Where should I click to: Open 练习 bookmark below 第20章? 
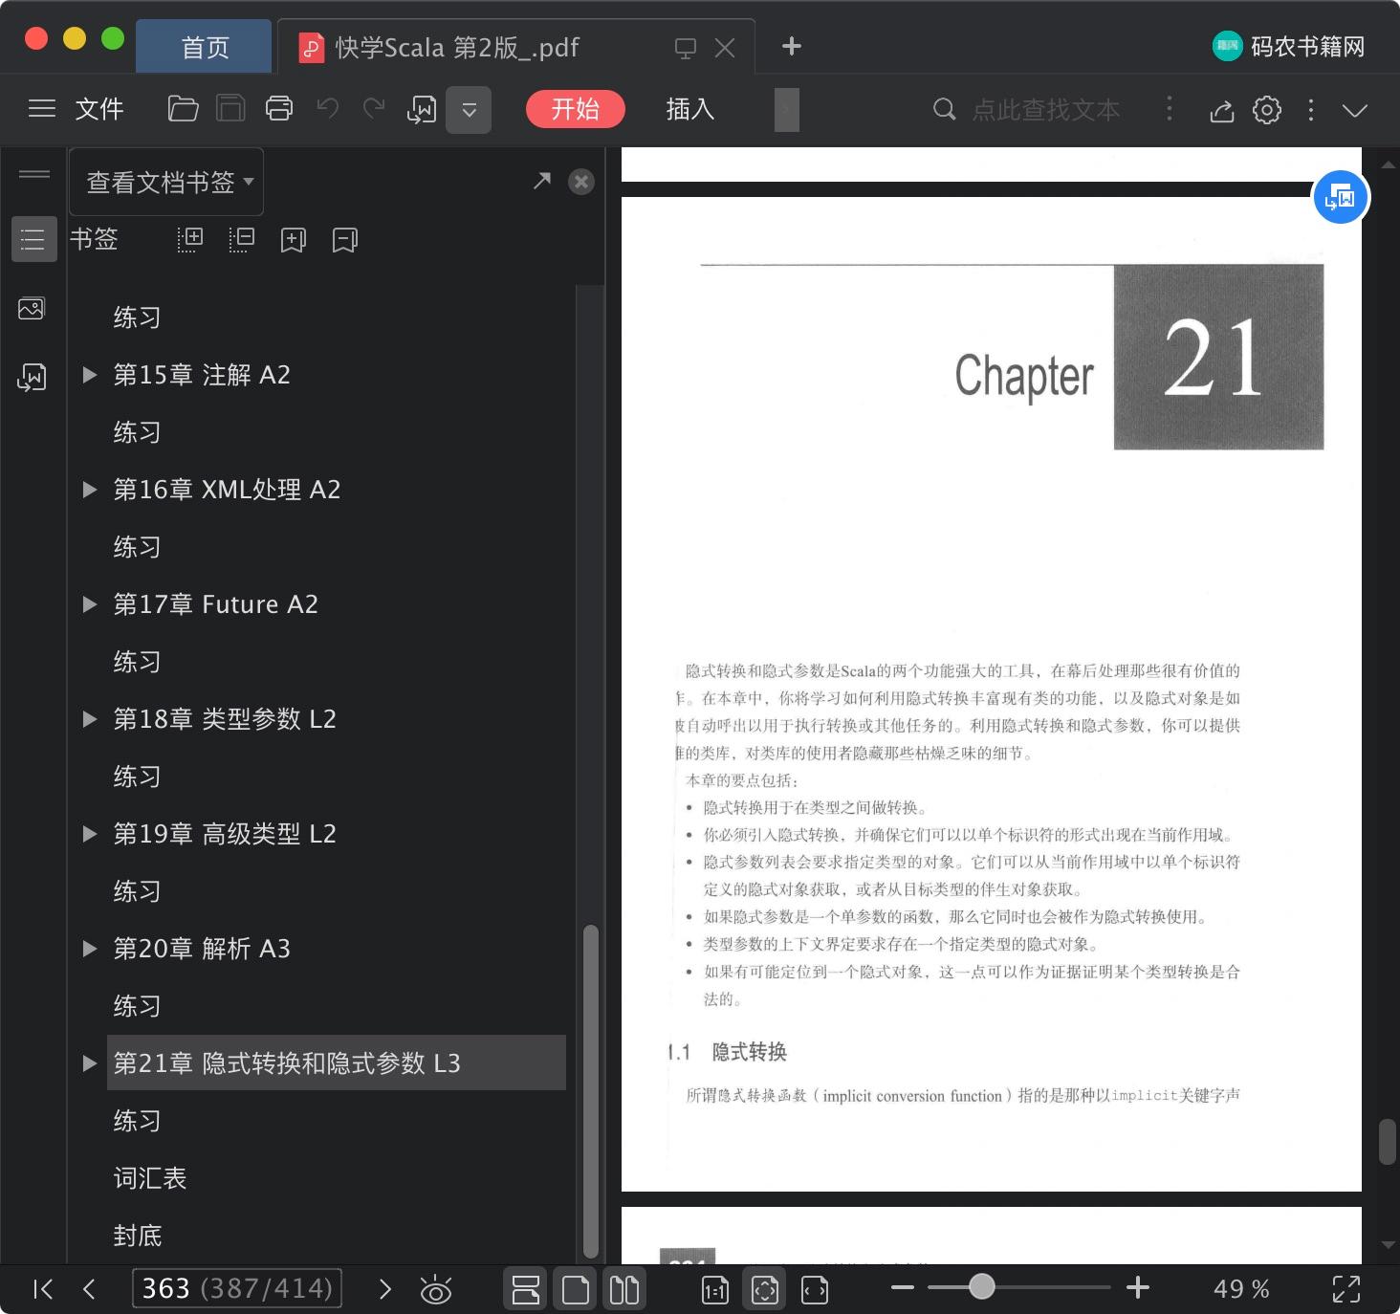click(x=137, y=1006)
